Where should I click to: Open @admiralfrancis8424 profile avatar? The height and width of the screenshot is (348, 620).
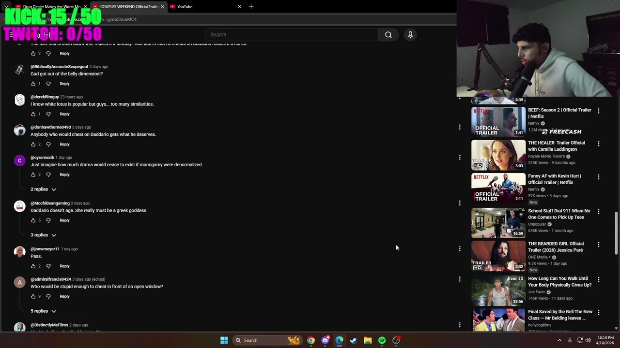point(19,282)
